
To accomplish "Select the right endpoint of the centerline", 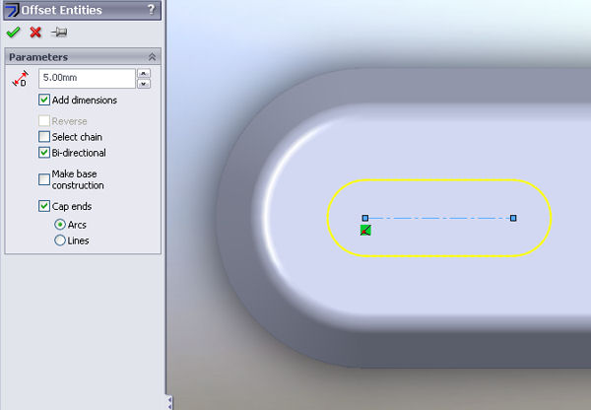I will [x=513, y=217].
